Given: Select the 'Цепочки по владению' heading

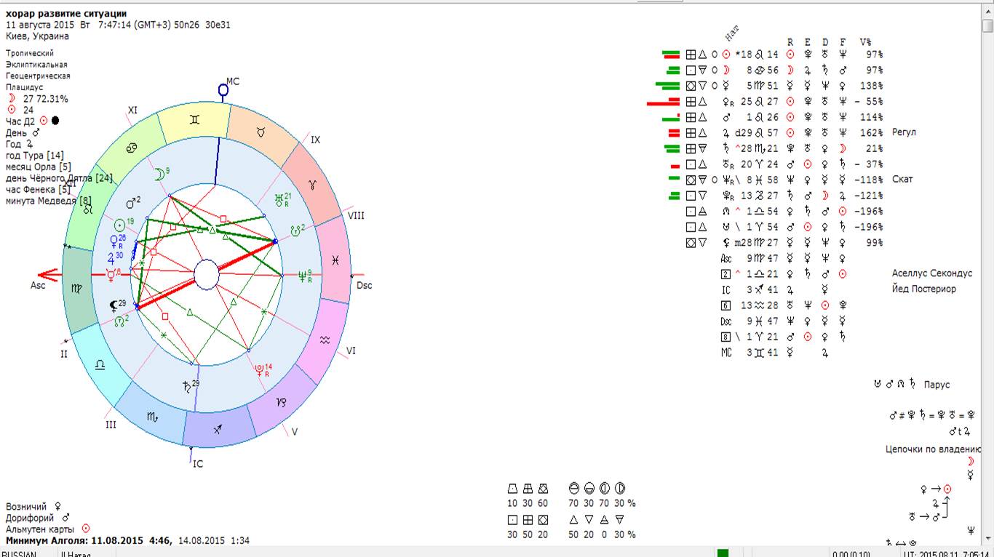Looking at the screenshot, I should 933,449.
